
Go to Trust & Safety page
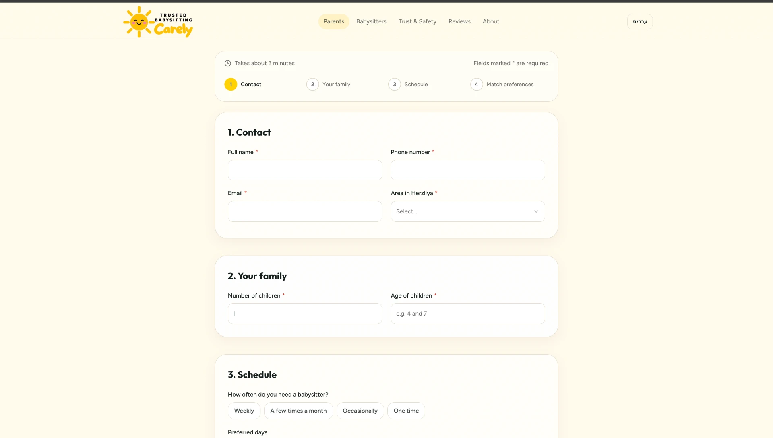tap(417, 21)
